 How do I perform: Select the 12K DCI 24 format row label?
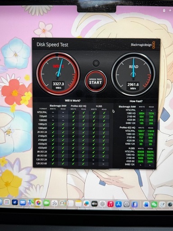click(41, 159)
